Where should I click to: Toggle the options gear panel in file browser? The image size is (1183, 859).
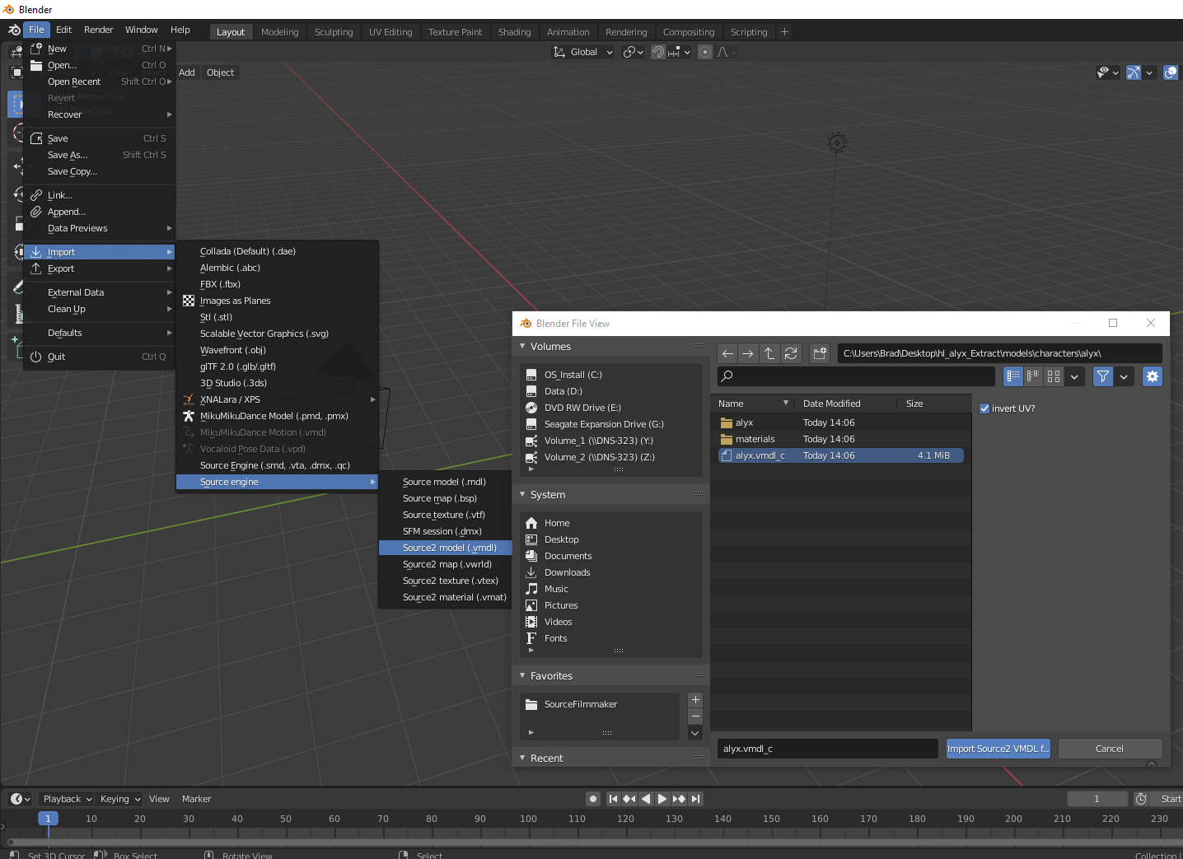click(1152, 376)
